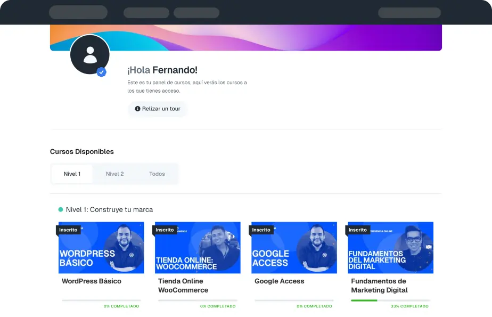Open the Tienda Online WooCommerce thumbnail
492x317 pixels.
coord(198,248)
